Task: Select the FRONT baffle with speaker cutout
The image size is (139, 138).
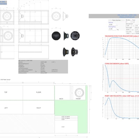Action: [78, 93]
